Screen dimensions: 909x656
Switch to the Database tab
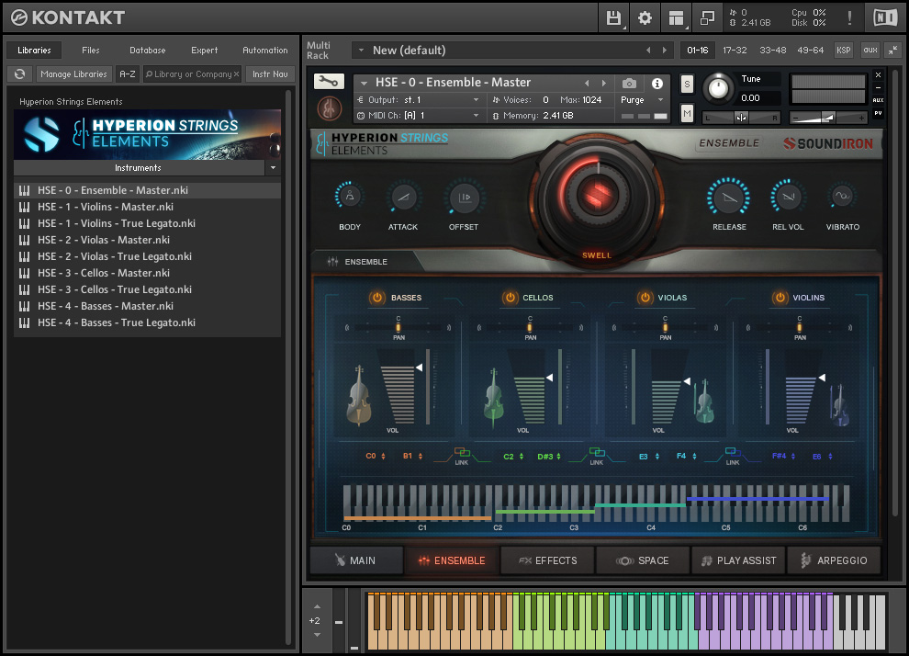[147, 51]
